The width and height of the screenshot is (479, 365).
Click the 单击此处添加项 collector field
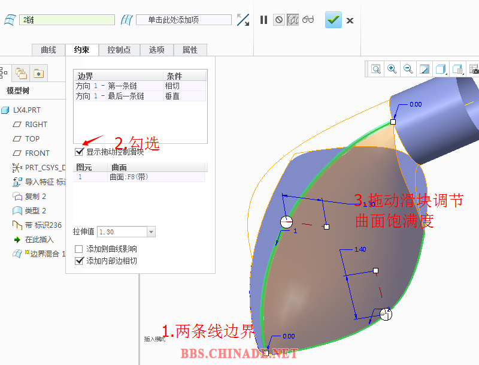click(x=183, y=20)
